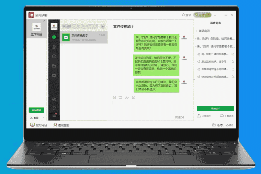
Task: Click the version update icon near 版本
Action: (214, 125)
